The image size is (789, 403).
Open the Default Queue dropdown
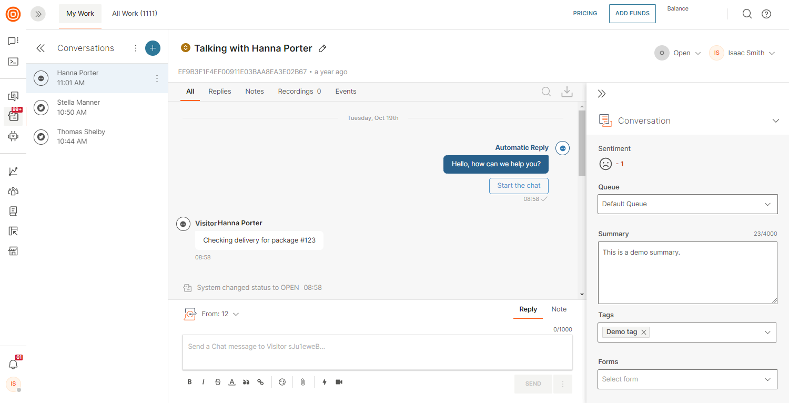coord(687,204)
